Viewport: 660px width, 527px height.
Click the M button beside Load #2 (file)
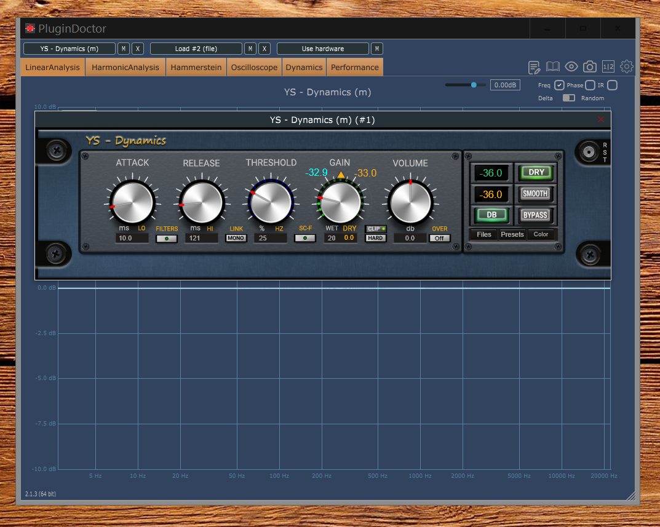(x=250, y=49)
